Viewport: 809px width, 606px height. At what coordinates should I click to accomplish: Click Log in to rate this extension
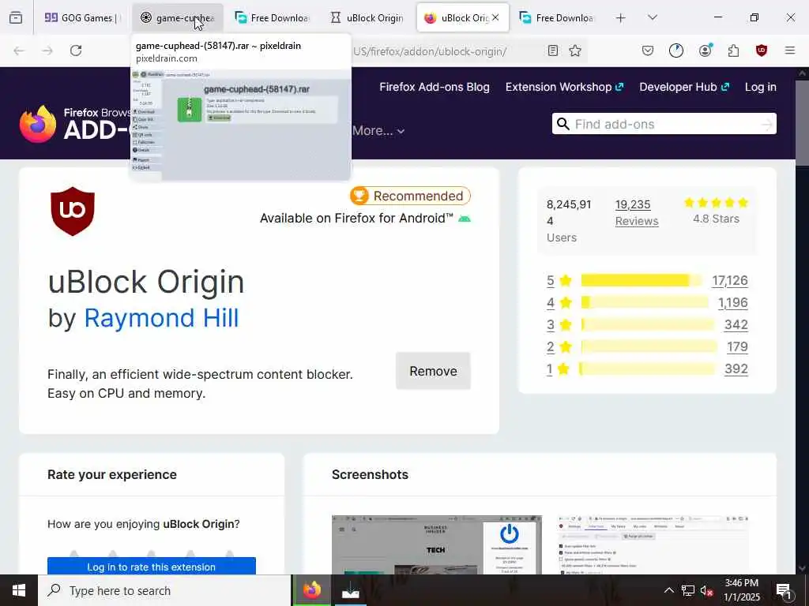[151, 567]
